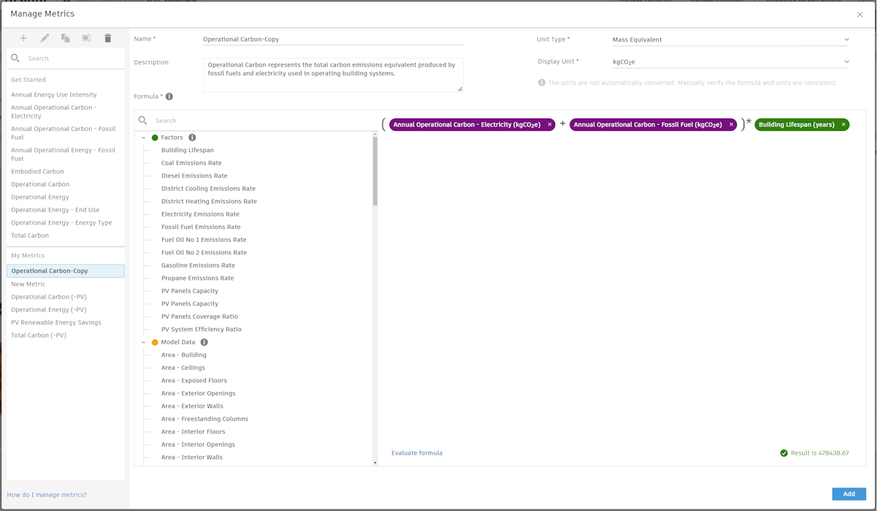Delete the metric with the trash icon
Screen dimensions: 878x511
pos(107,37)
